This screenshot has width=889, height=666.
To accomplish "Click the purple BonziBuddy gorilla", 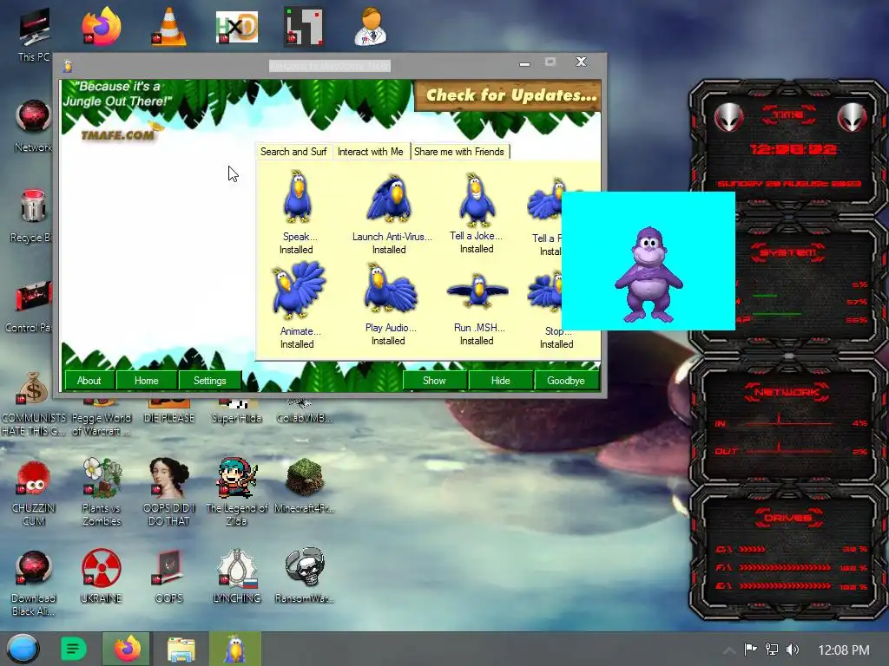I will pyautogui.click(x=649, y=274).
